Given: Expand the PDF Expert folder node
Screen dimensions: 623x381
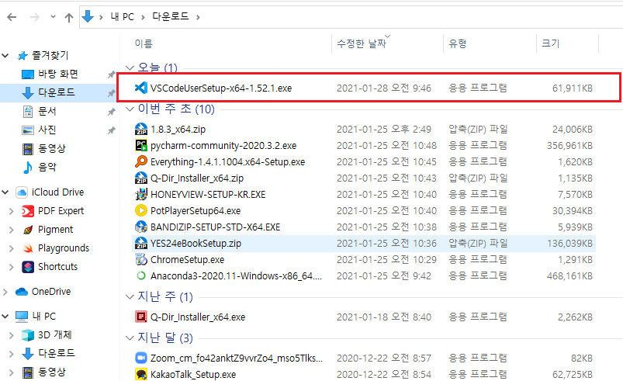Looking at the screenshot, I should [x=12, y=211].
